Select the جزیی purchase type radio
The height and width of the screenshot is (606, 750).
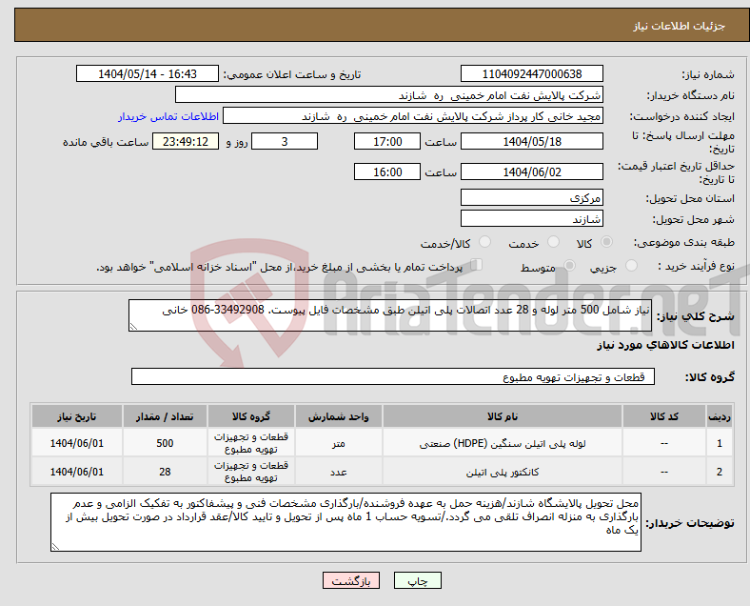click(x=631, y=265)
